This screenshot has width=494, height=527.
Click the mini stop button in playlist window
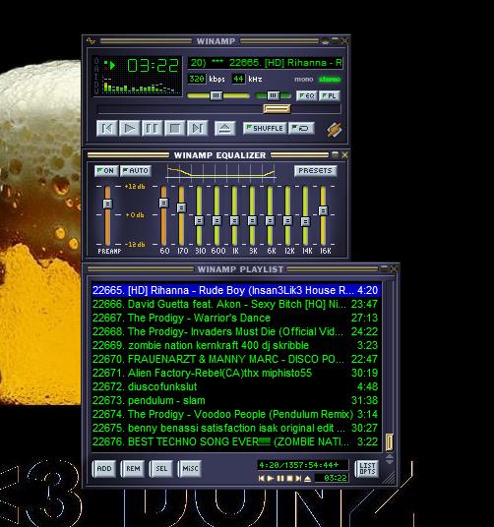pos(289,478)
